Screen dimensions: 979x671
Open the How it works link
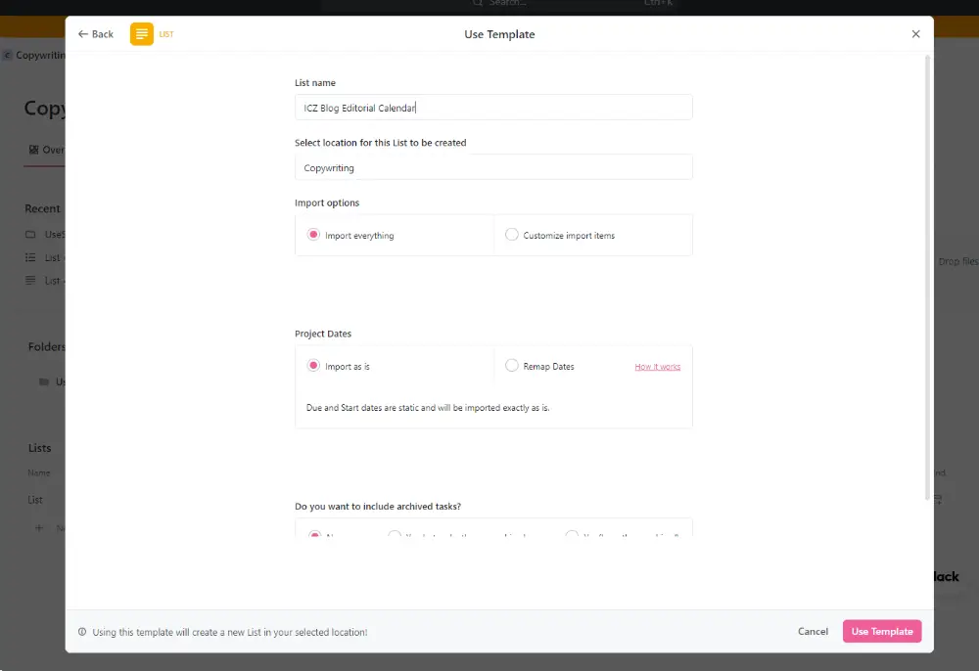click(657, 367)
